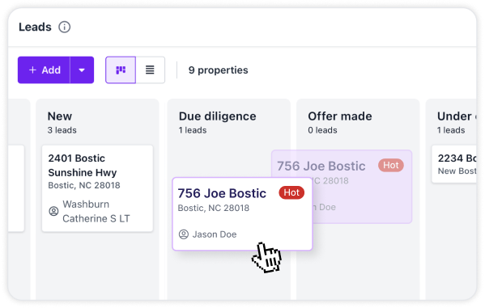Switch to list view
485x308 pixels.
(x=151, y=70)
